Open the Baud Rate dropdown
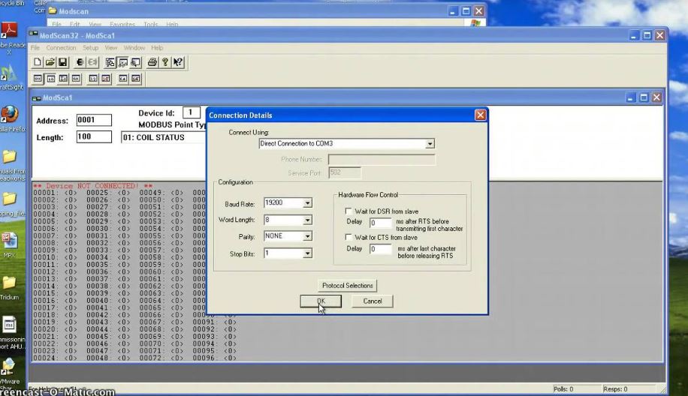 [x=308, y=202]
